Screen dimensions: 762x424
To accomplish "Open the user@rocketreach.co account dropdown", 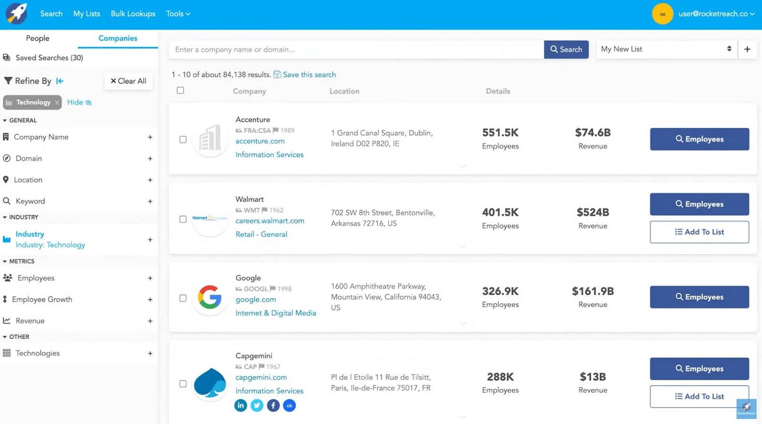I will [716, 14].
